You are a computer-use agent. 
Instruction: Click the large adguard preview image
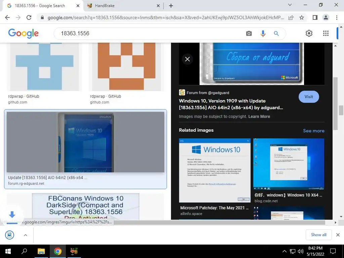pyautogui.click(x=252, y=63)
